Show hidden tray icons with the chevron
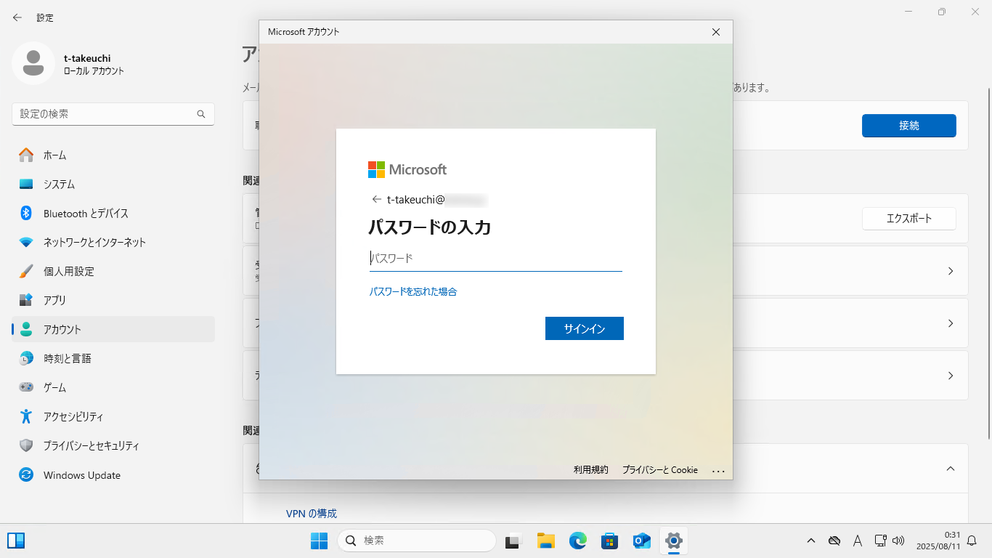 tap(811, 541)
